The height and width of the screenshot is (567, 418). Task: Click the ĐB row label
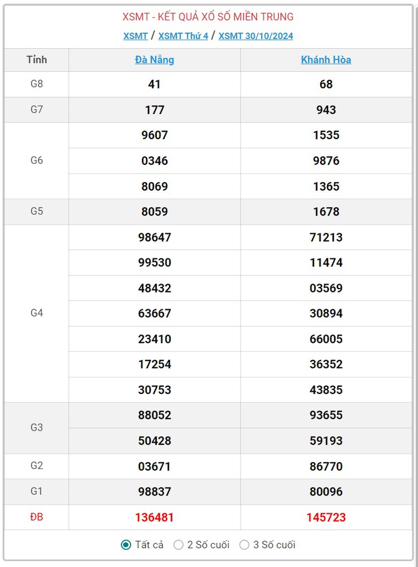click(x=37, y=517)
